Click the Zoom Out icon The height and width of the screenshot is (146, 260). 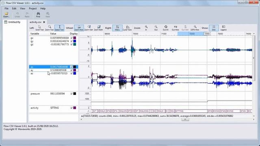pyautogui.click(x=156, y=28)
